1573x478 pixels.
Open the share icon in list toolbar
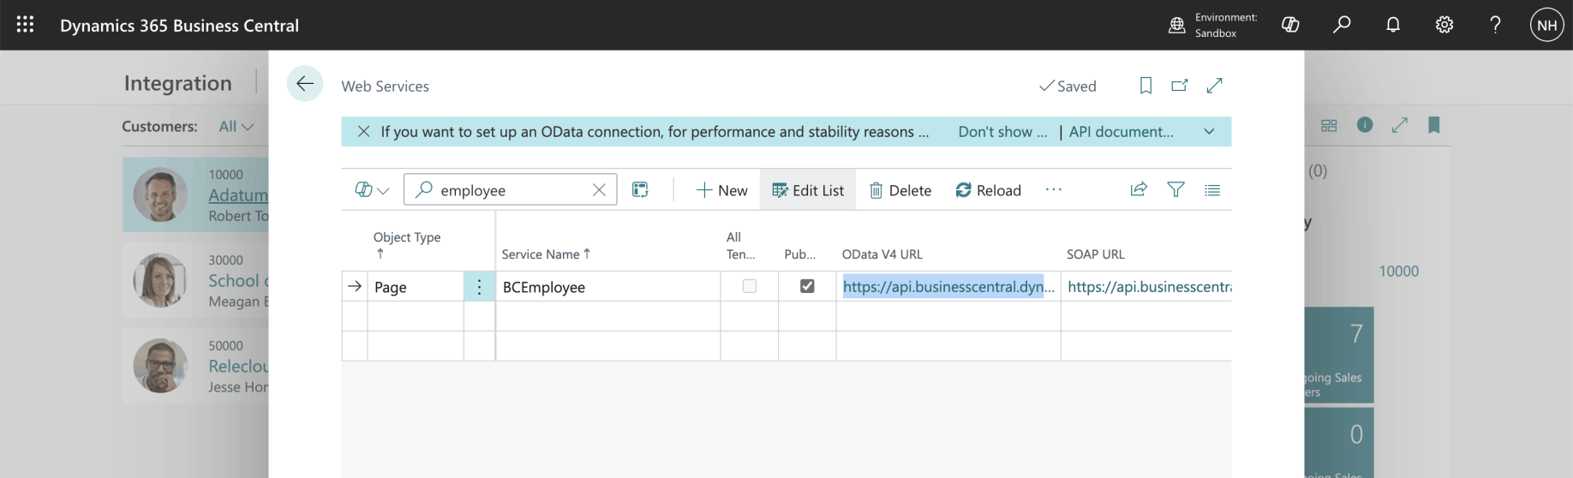1139,190
